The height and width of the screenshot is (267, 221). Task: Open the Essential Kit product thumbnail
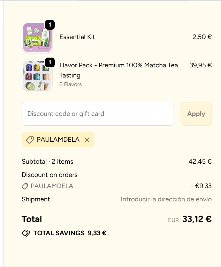[x=37, y=37]
